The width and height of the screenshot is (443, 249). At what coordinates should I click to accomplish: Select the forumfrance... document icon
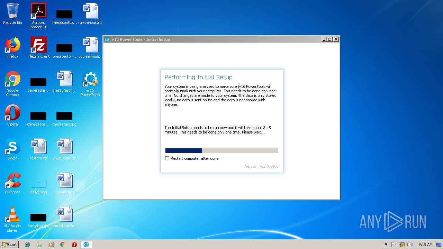click(64, 217)
